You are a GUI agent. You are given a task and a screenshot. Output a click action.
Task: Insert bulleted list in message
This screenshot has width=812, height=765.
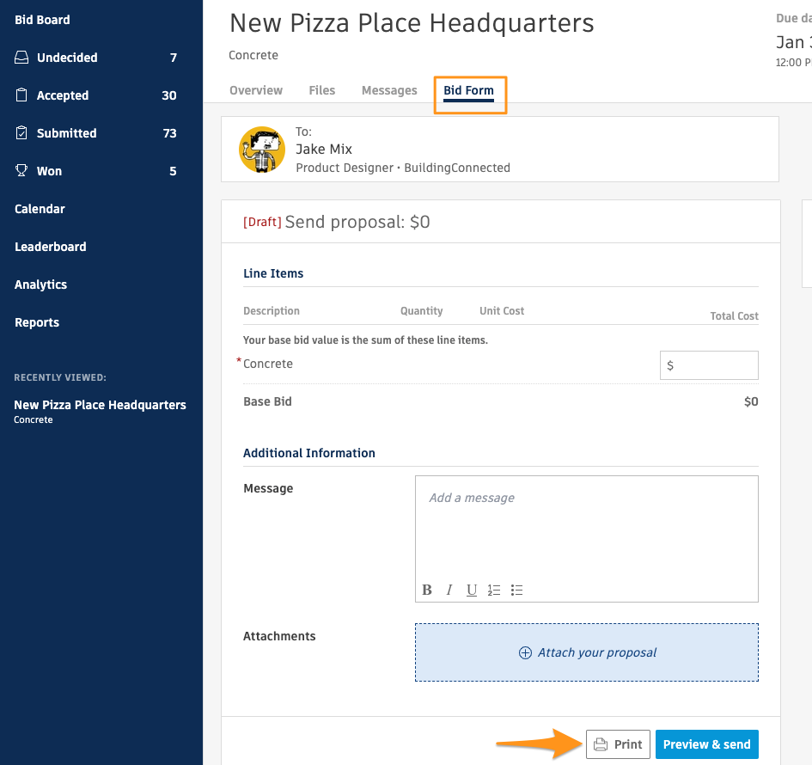point(516,590)
